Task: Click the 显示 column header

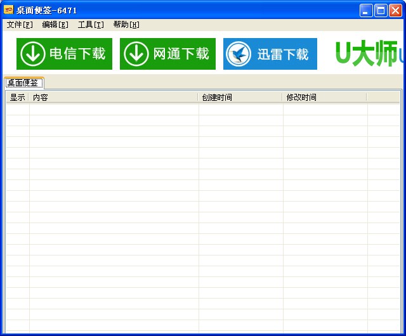Action: 17,98
